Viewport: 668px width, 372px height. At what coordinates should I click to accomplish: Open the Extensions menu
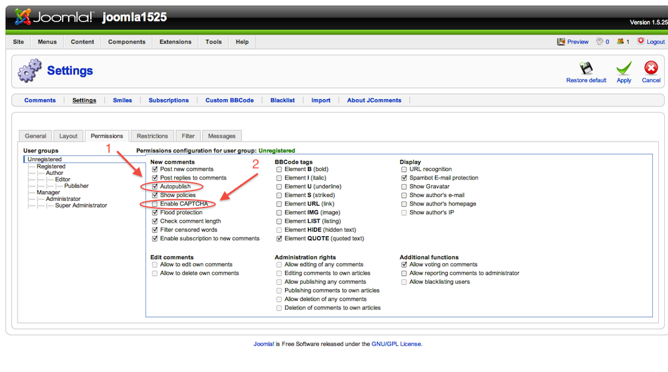[175, 42]
